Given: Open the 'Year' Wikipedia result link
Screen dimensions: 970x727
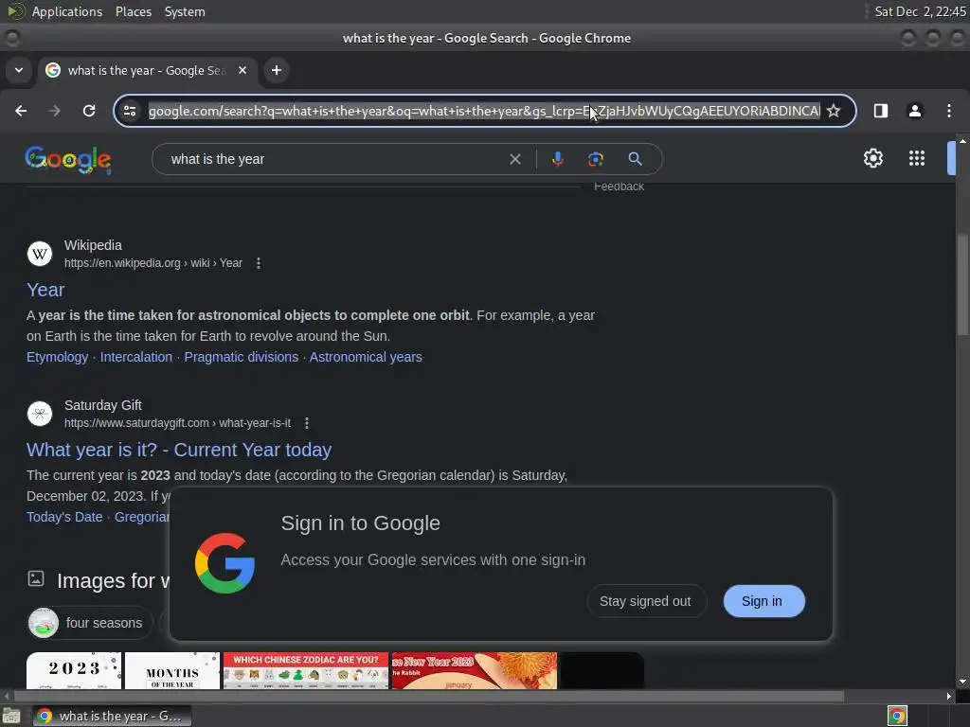Looking at the screenshot, I should coord(45,290).
